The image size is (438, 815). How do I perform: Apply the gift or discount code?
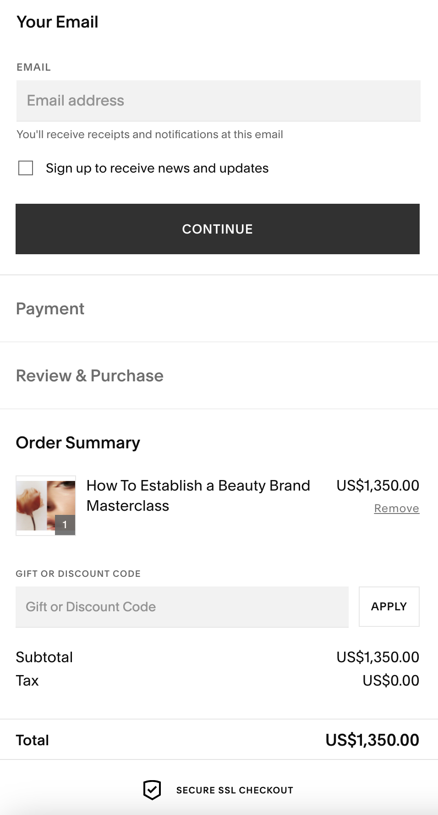pyautogui.click(x=389, y=606)
